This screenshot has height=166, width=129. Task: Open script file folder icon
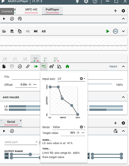[x=4, y=31]
